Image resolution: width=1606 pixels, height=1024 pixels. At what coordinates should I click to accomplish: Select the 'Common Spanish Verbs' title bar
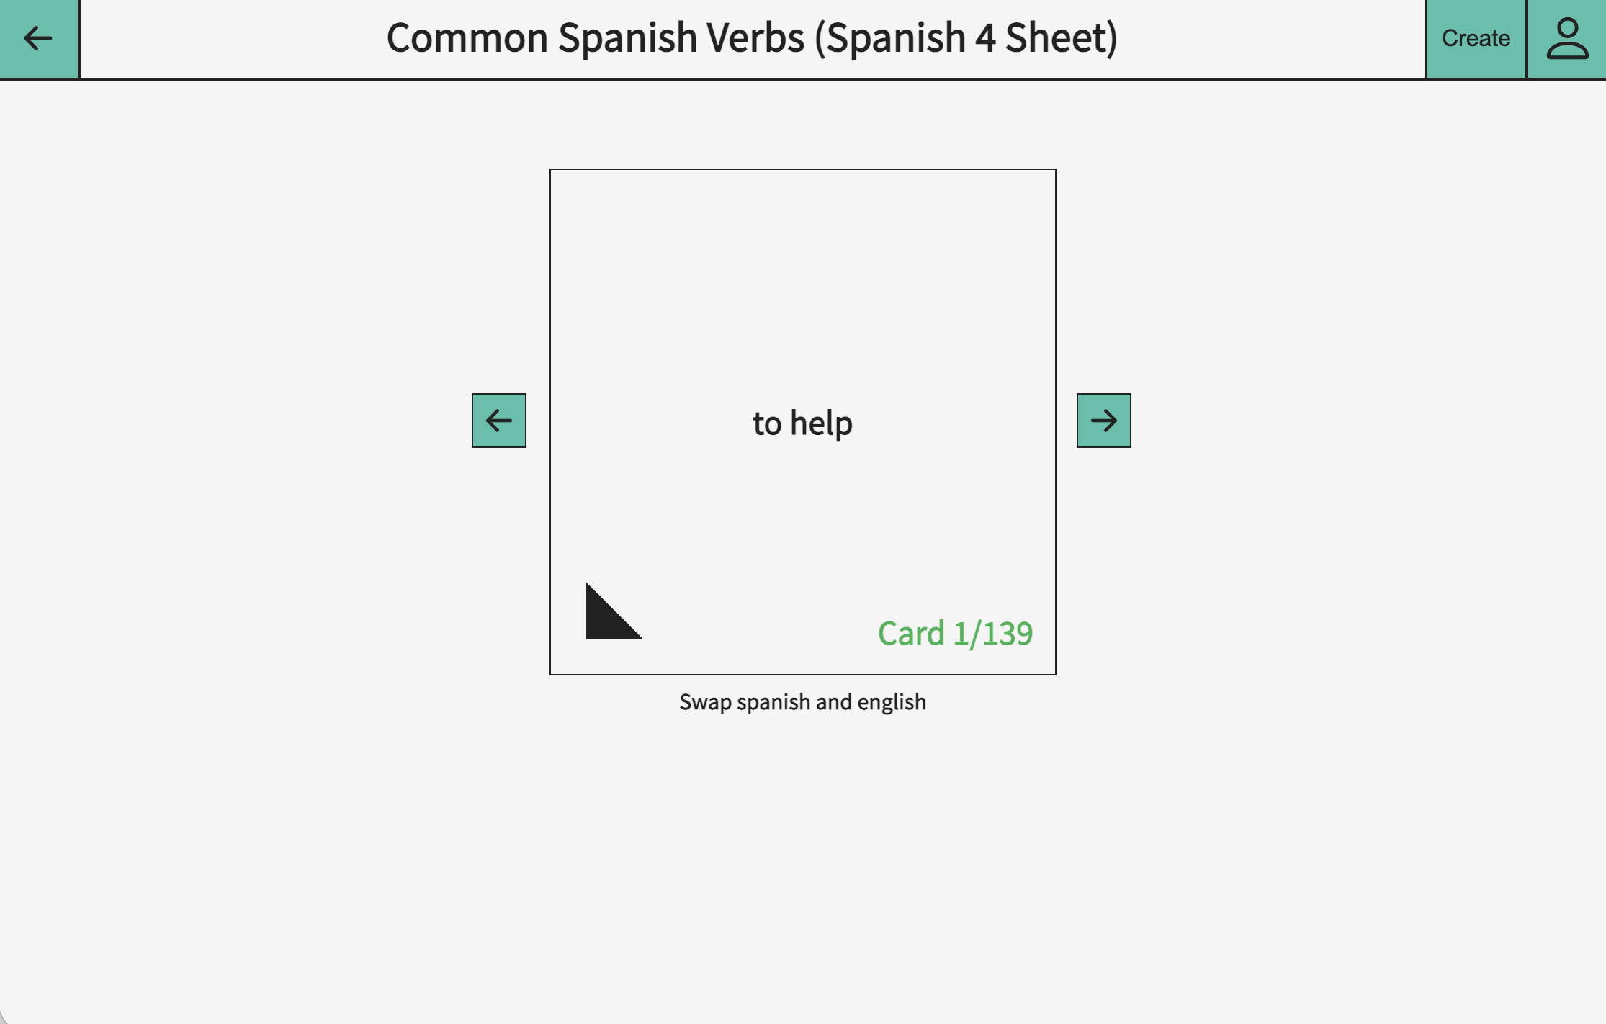[751, 37]
